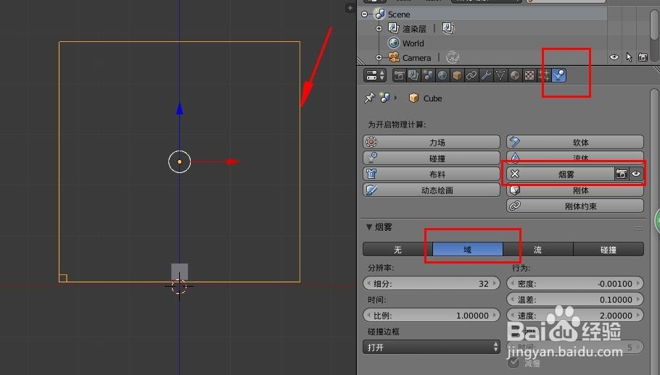Select Camera row in outliner

[484, 57]
